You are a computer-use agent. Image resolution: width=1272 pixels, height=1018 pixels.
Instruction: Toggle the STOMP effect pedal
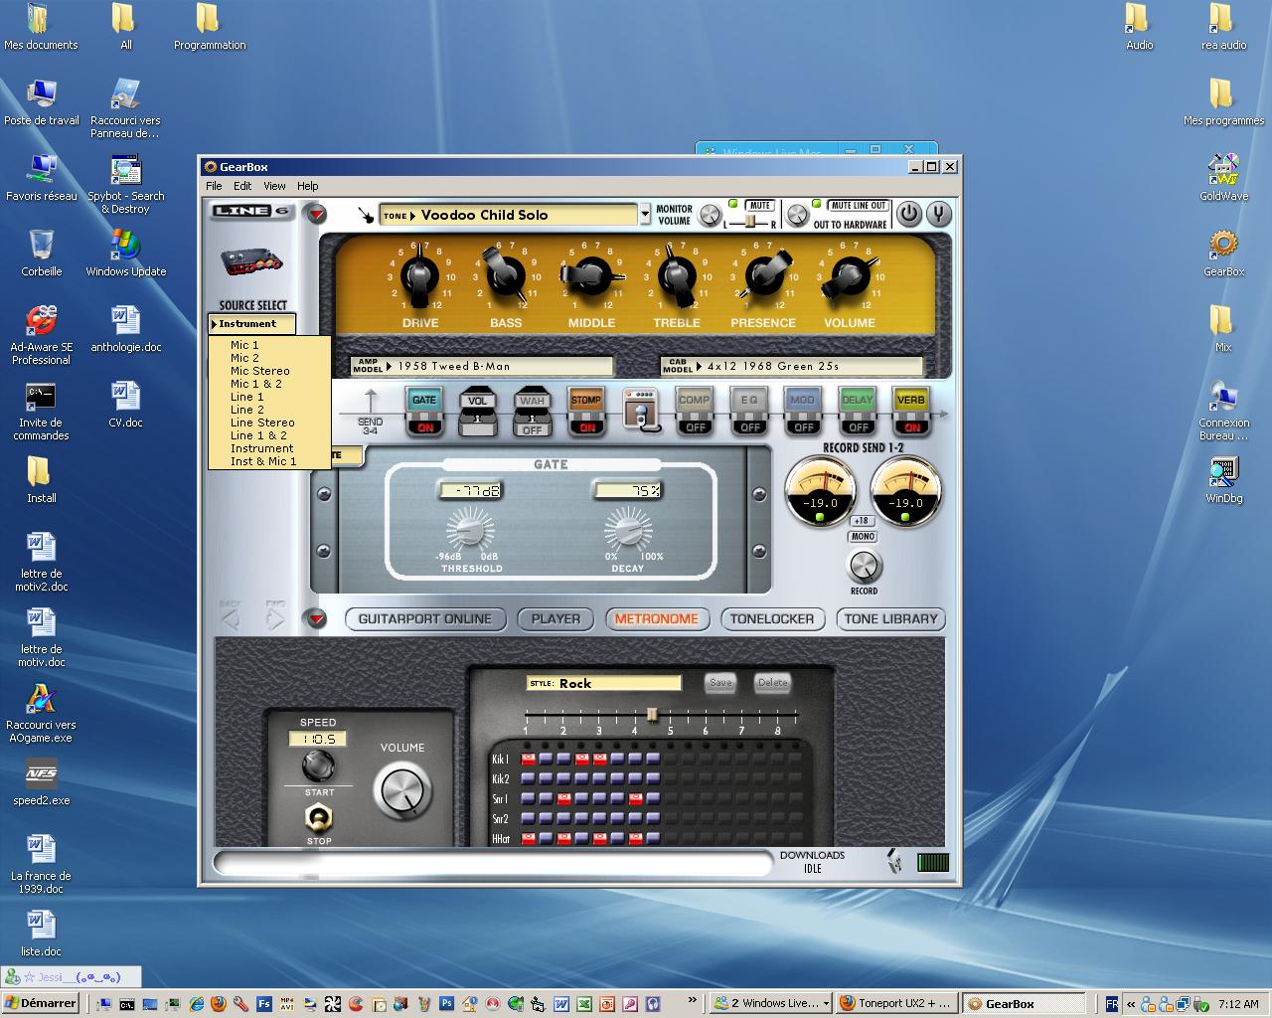point(585,412)
